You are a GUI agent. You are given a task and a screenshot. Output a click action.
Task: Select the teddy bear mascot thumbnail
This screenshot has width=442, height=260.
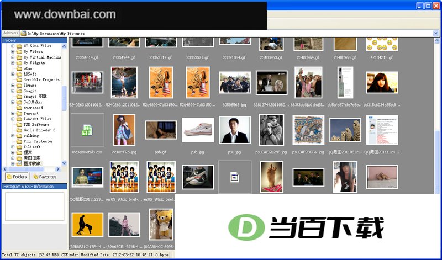coord(161,225)
